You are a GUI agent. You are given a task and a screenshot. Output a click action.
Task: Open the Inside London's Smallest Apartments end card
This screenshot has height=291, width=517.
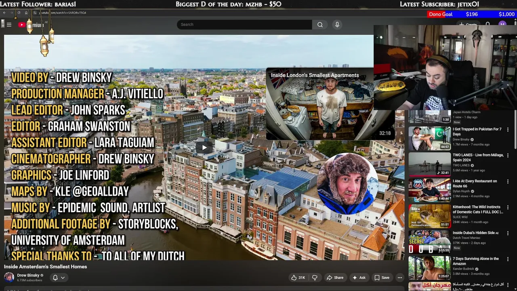point(330,104)
